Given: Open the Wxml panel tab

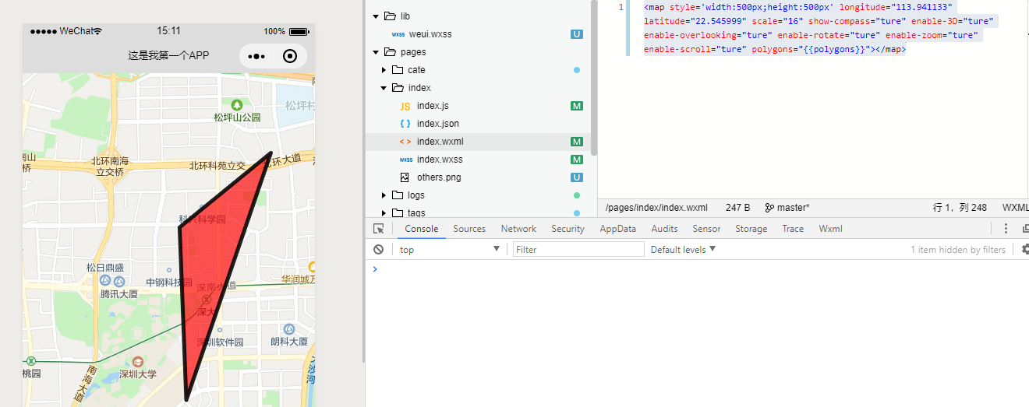Looking at the screenshot, I should [x=830, y=229].
